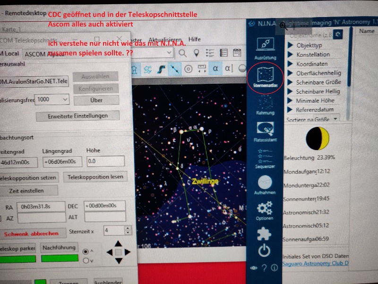The height and width of the screenshot is (284, 378).
Task: Click the refresh button beside the N.I.N.A. object search
Action: (337, 34)
